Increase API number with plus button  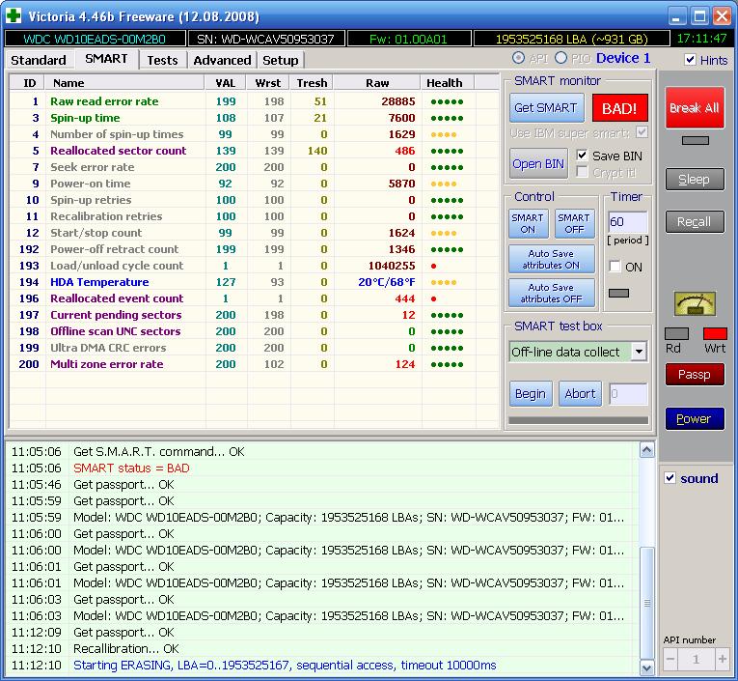(722, 659)
